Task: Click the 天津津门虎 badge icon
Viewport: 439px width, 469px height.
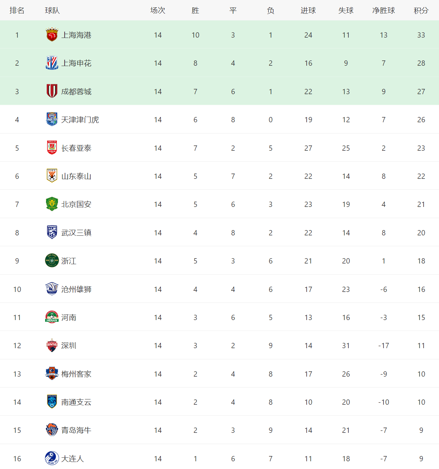Action: [x=52, y=119]
